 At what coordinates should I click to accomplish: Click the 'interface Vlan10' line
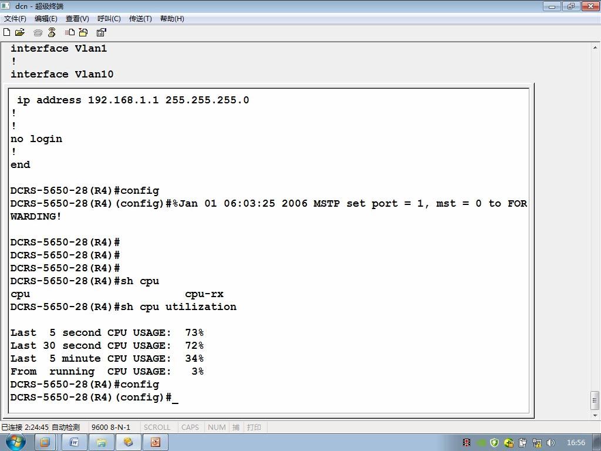62,74
